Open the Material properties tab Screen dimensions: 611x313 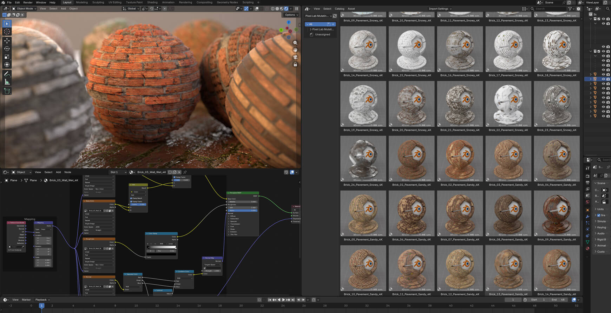click(587, 248)
